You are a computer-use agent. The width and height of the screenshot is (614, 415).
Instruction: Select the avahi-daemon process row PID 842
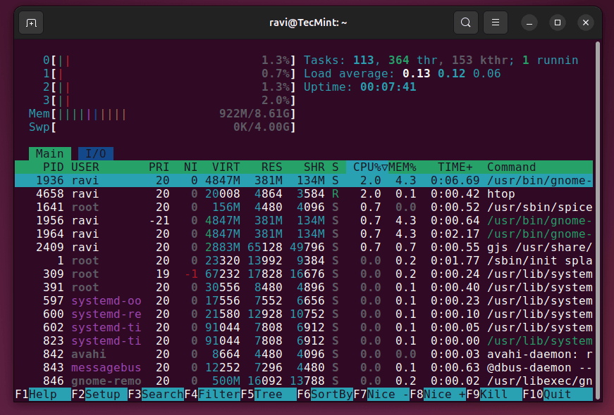coord(304,355)
